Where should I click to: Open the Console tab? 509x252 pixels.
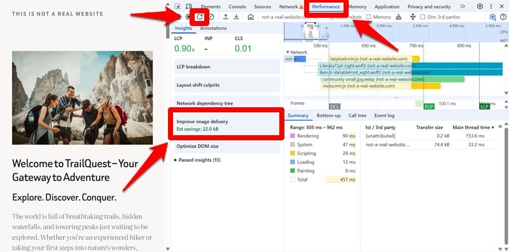pos(237,6)
